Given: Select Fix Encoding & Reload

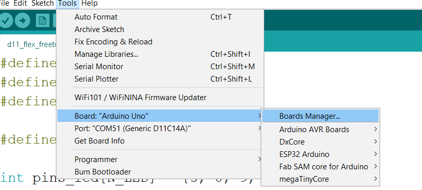Looking at the screenshot, I should pyautogui.click(x=160, y=42).
